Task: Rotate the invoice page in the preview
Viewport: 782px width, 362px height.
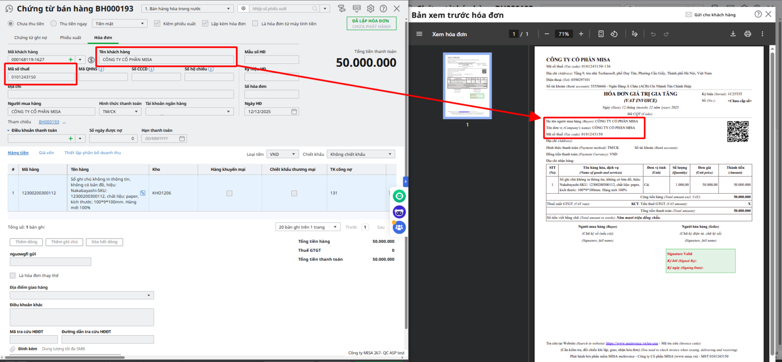Action: [614, 34]
